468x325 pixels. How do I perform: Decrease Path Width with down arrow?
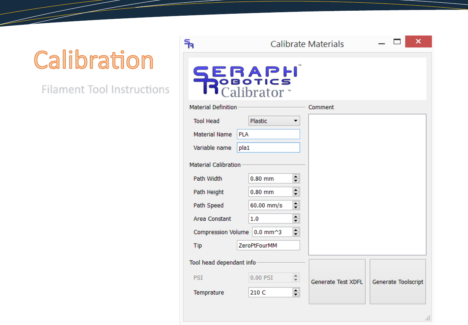296,181
